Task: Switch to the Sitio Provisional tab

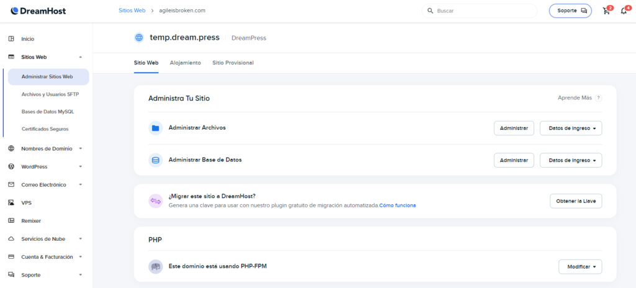Action: pos(233,63)
